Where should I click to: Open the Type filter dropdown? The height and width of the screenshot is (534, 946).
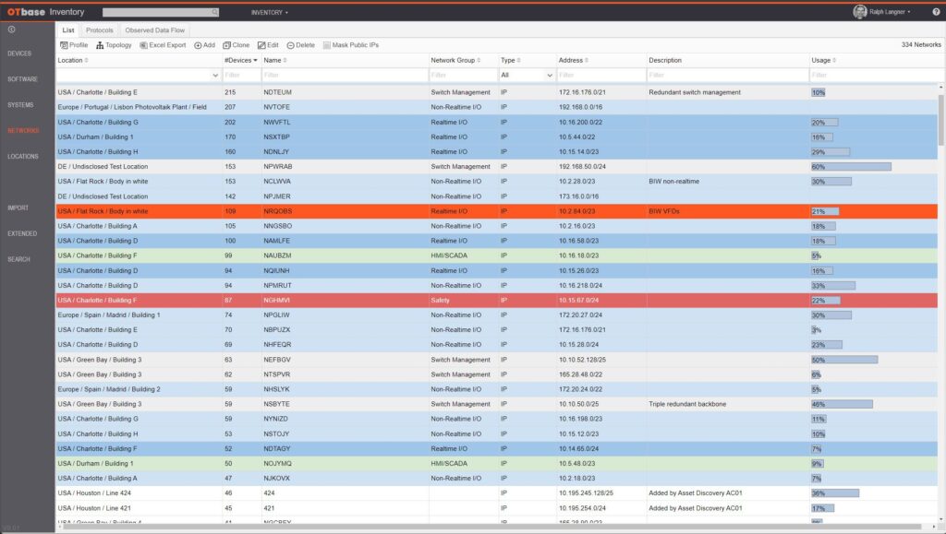(x=526, y=75)
